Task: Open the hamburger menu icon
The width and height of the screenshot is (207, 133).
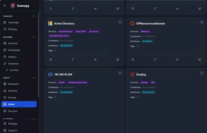Action: 5,5
